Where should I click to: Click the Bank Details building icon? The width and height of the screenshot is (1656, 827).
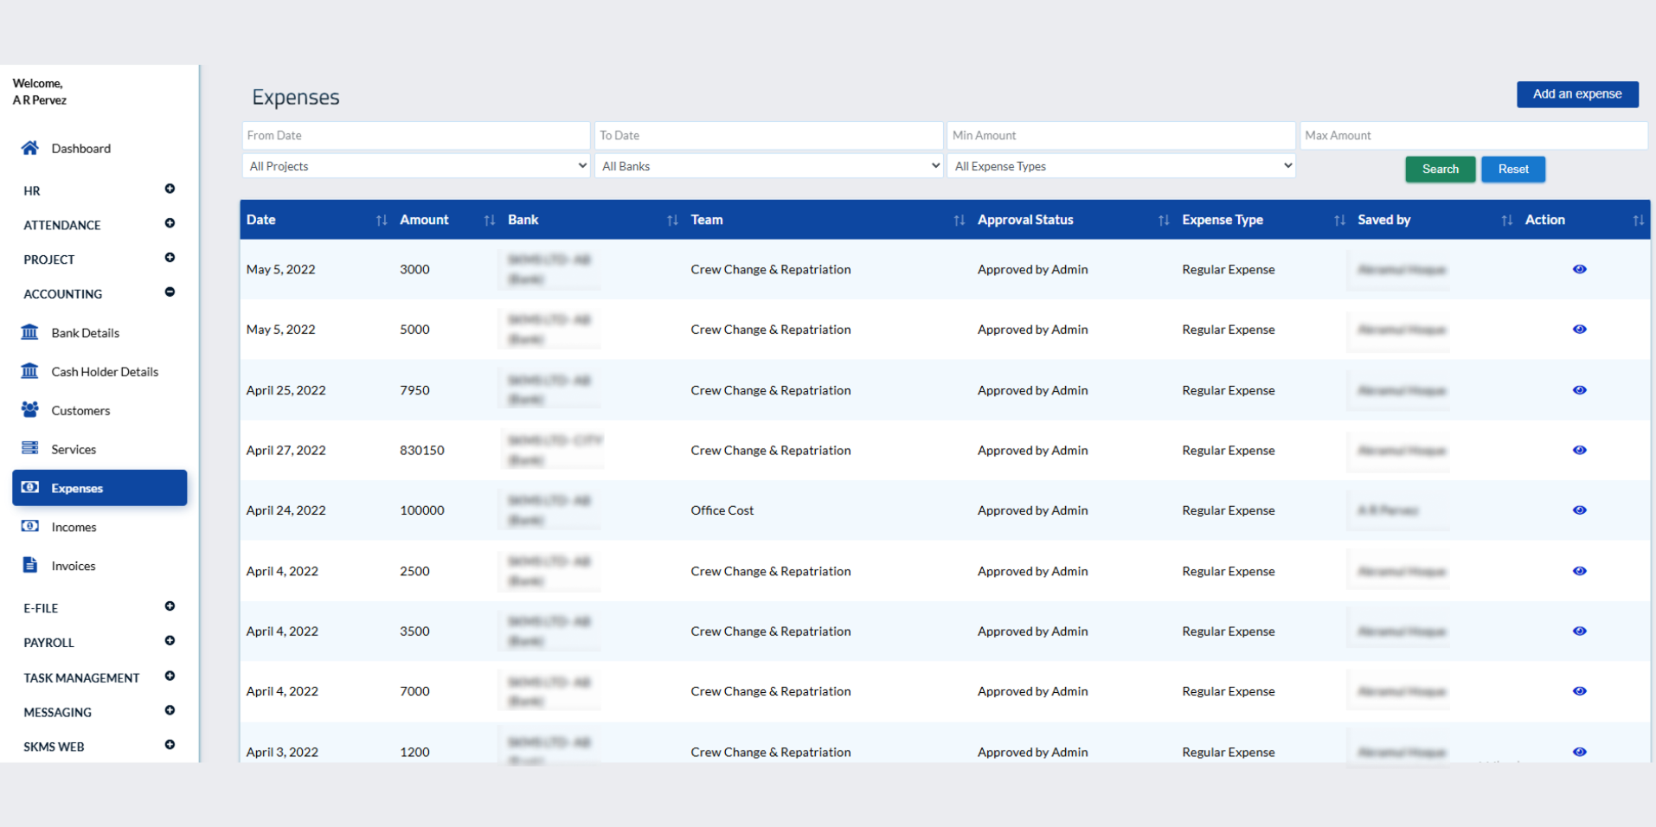30,332
